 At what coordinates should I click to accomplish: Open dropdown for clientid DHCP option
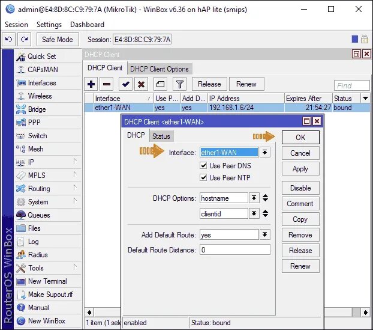coord(254,213)
